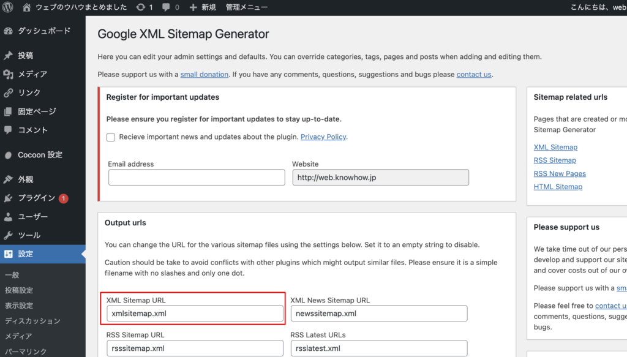Open site name ウェブのウハウまとめました
627x357 pixels.
coord(81,7)
